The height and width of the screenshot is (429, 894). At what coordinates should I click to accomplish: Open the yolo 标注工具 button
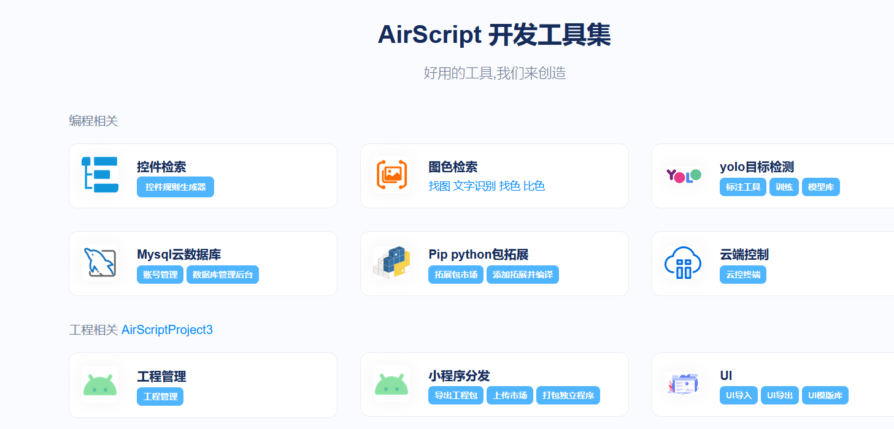pyautogui.click(x=743, y=187)
